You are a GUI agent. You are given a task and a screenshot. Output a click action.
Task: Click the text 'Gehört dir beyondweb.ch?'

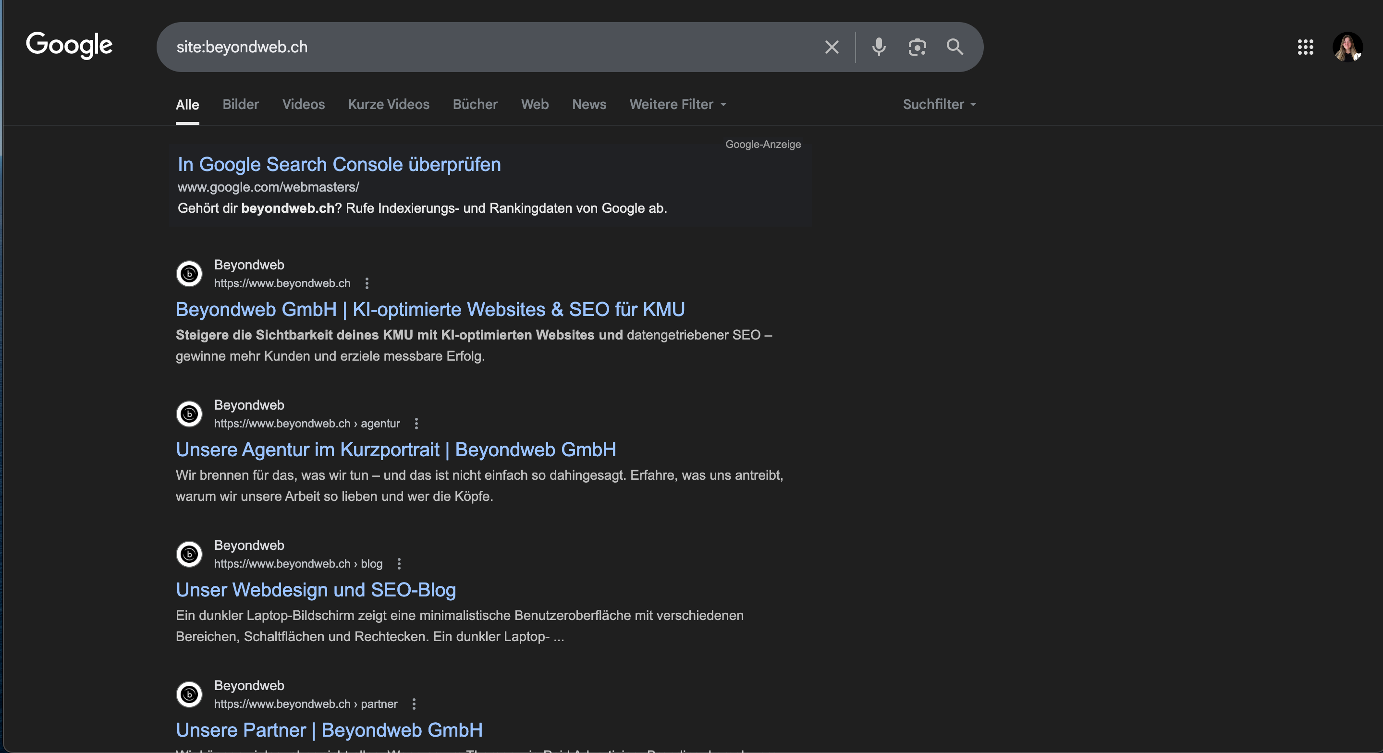click(260, 208)
